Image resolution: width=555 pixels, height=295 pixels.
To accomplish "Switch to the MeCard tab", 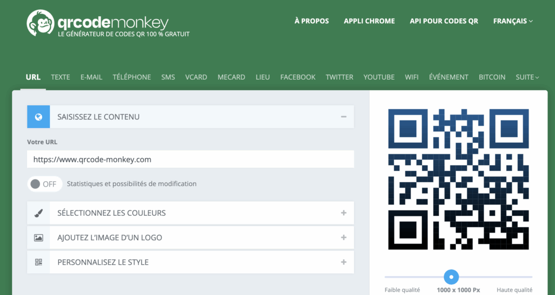I will [231, 77].
